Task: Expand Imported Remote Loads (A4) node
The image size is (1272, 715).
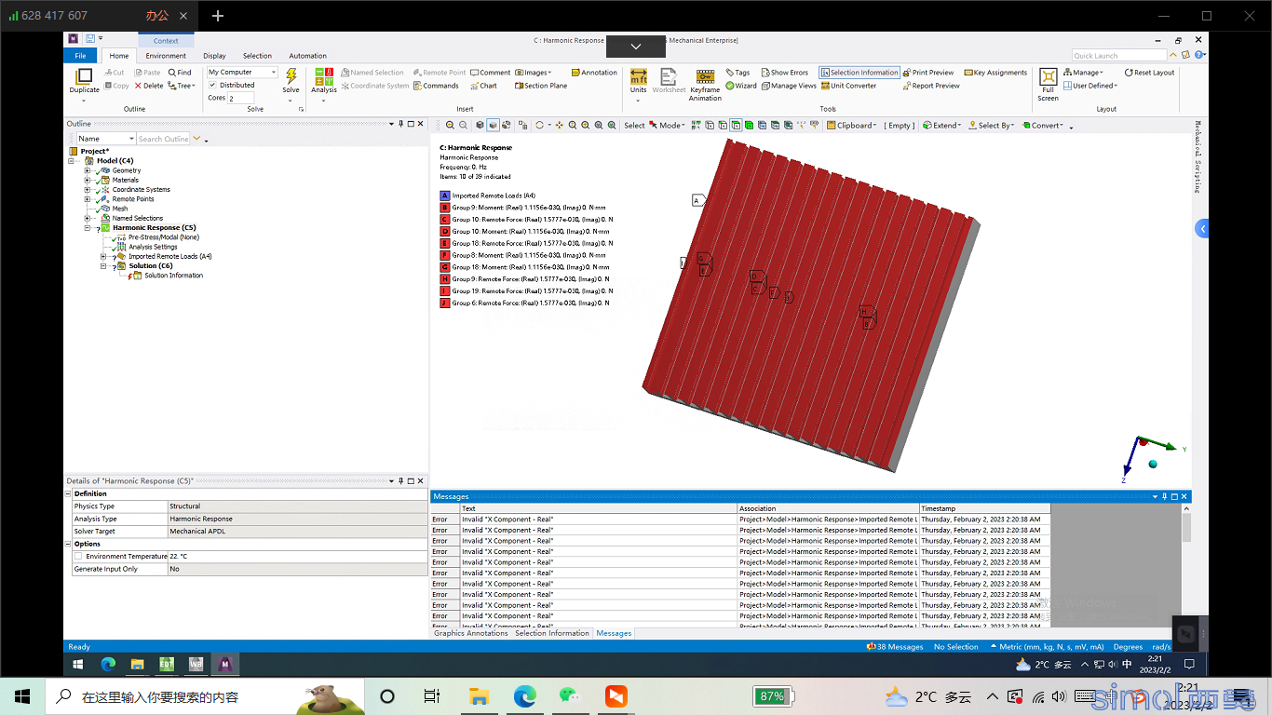Action: coord(103,257)
